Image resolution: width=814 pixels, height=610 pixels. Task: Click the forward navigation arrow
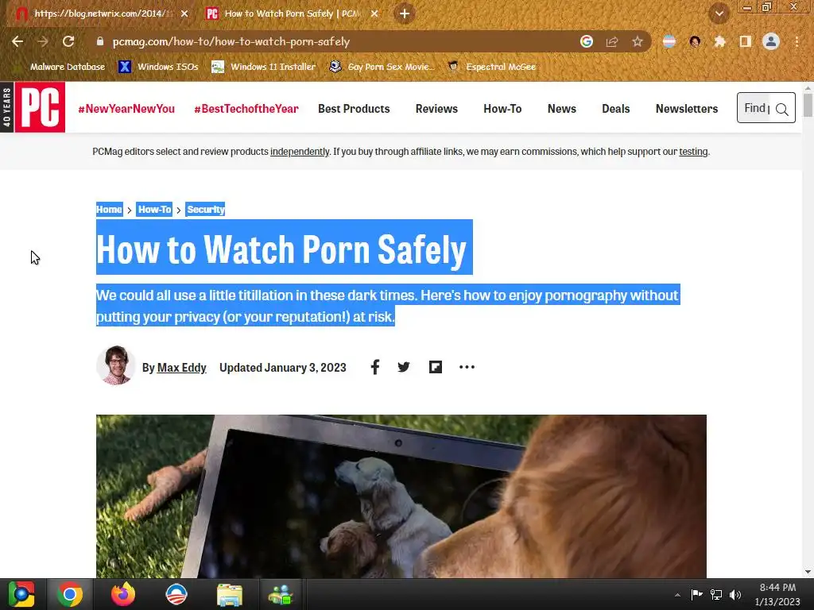[x=43, y=41]
